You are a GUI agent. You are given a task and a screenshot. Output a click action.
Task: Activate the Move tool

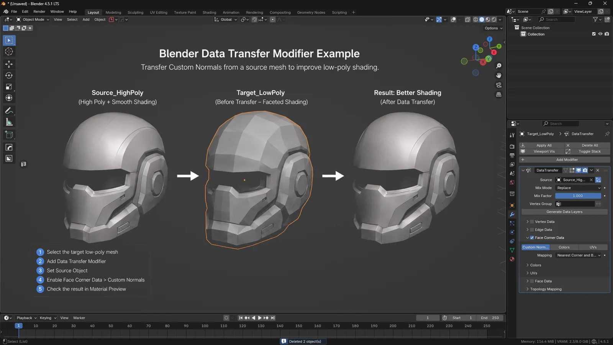click(9, 64)
